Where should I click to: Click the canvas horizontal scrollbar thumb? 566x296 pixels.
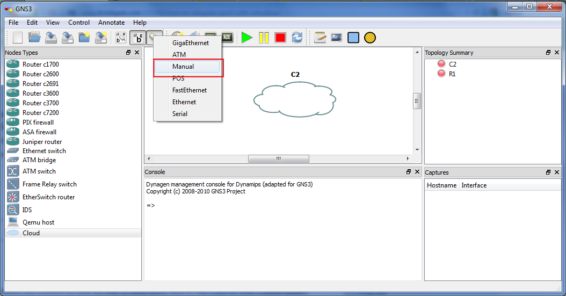coord(278,158)
